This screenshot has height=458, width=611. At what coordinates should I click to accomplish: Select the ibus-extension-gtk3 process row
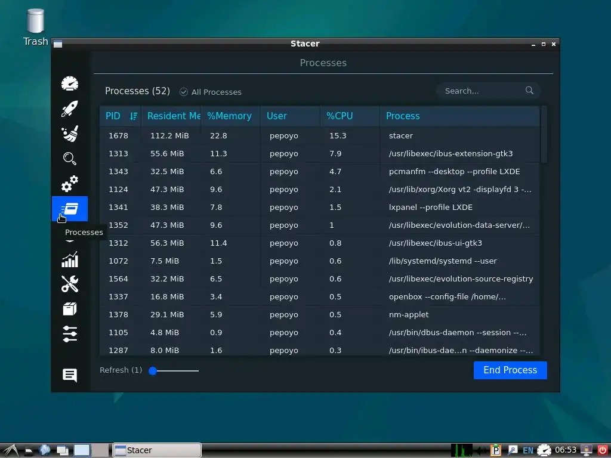tap(320, 153)
